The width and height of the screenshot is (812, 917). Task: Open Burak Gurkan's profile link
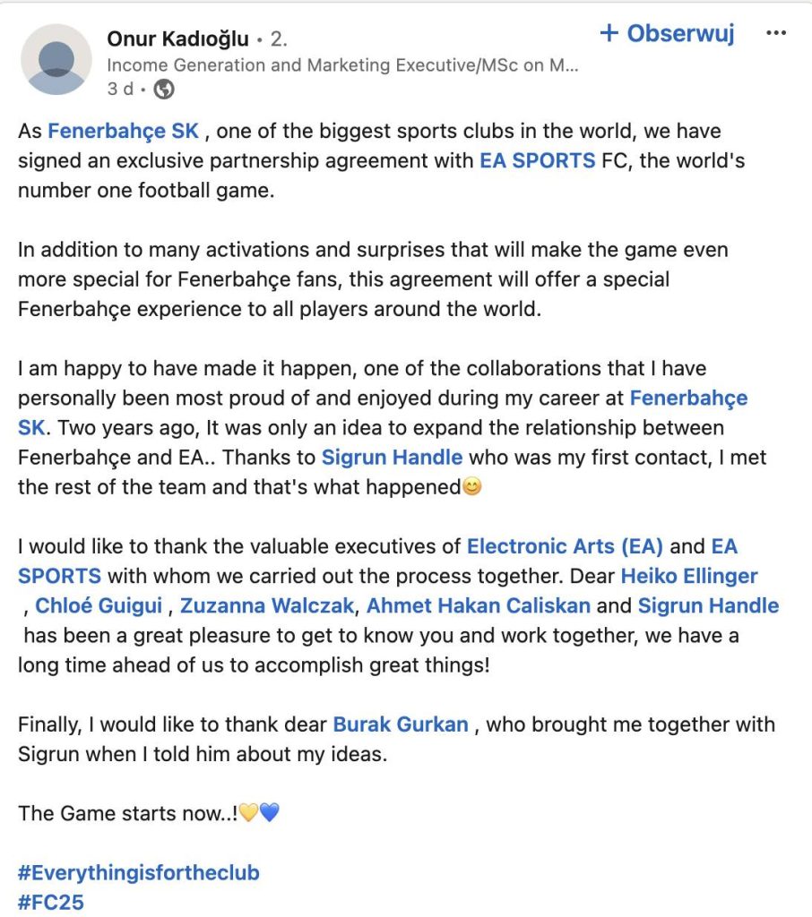[400, 724]
